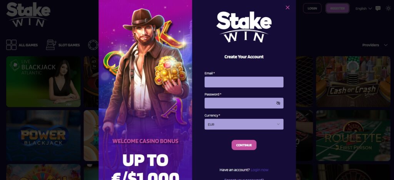Image resolution: width=394 pixels, height=180 pixels.
Task: Click the LOGIN button in header
Action: coord(312,8)
